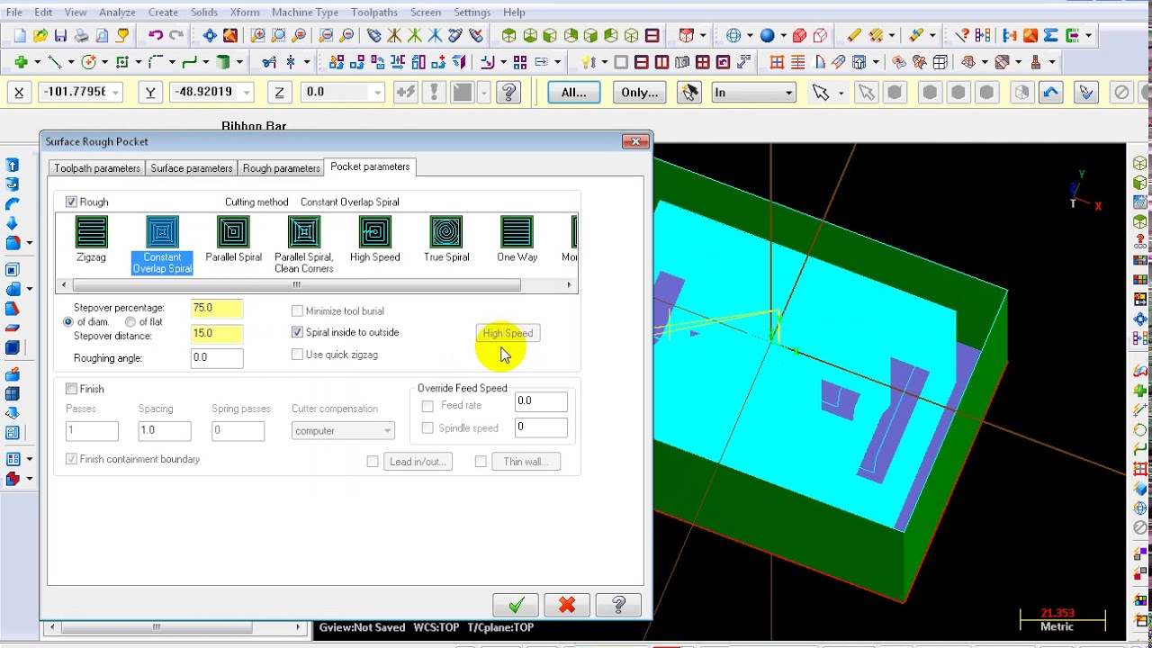This screenshot has height=648, width=1152.
Task: Switch to Toolpath parameters tab
Action: [x=97, y=168]
